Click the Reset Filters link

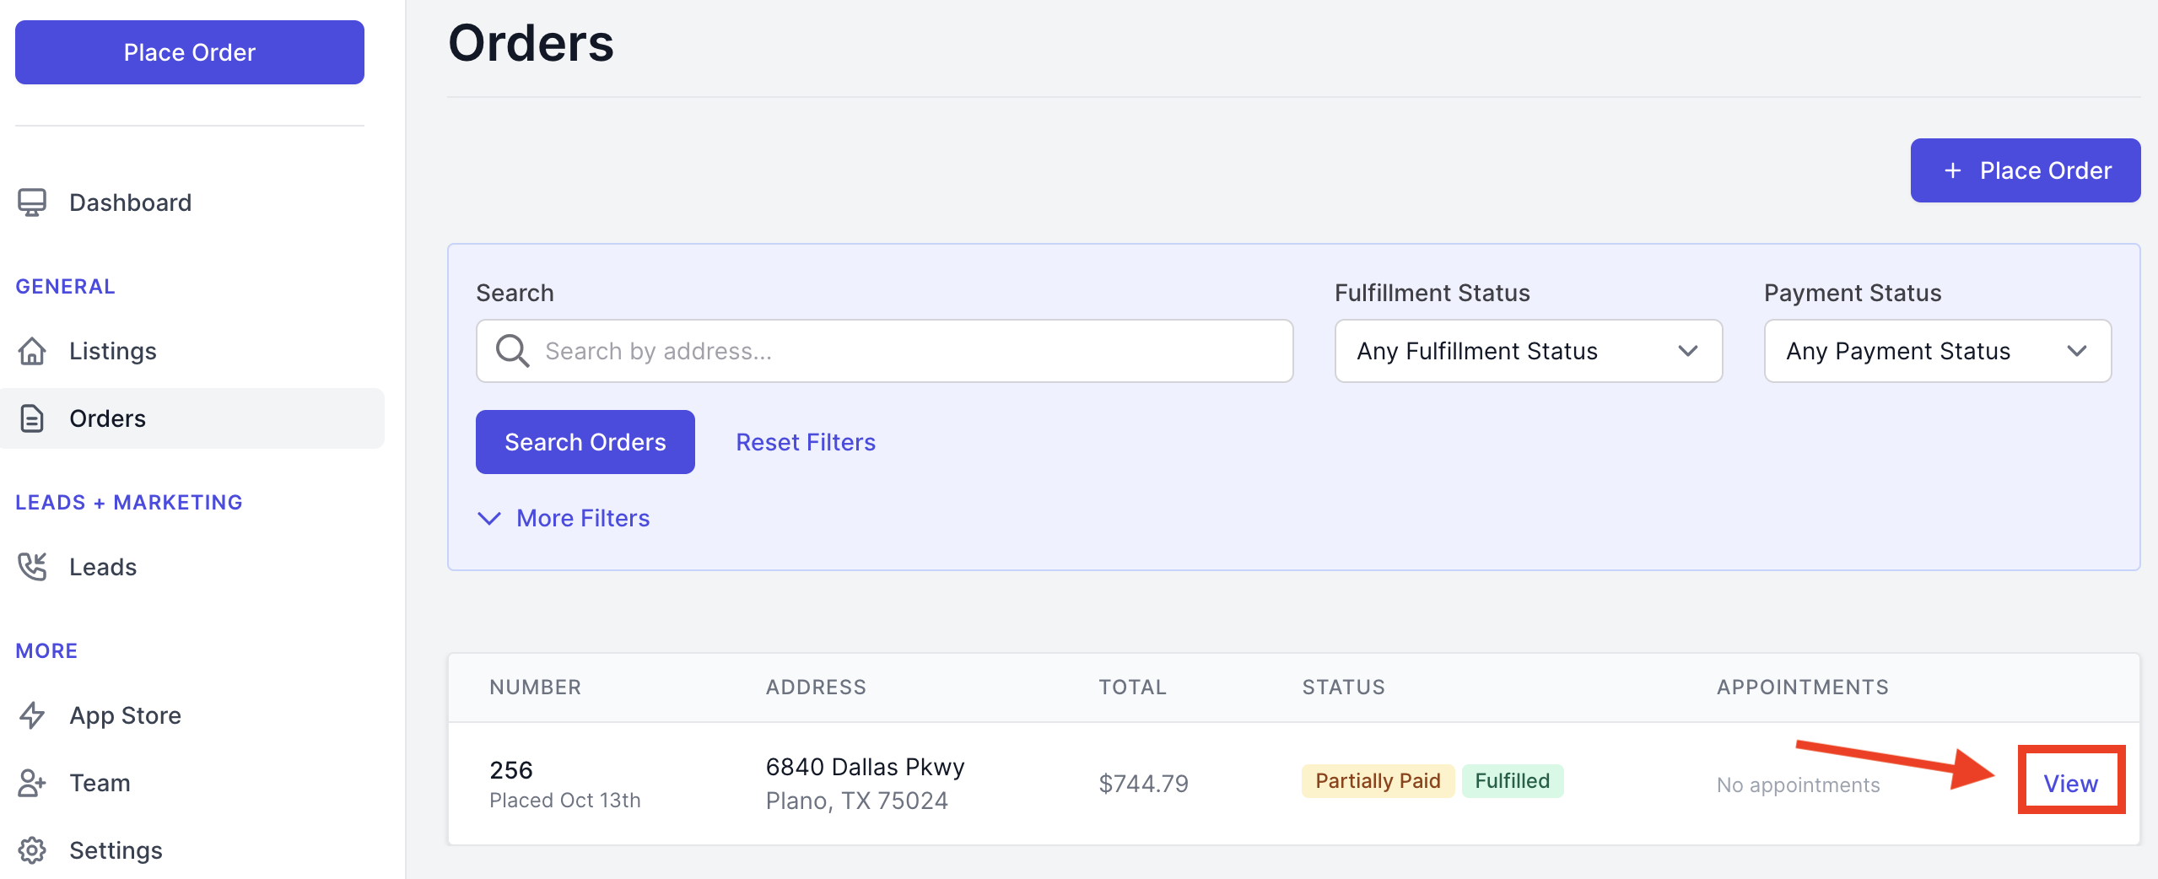pos(806,442)
